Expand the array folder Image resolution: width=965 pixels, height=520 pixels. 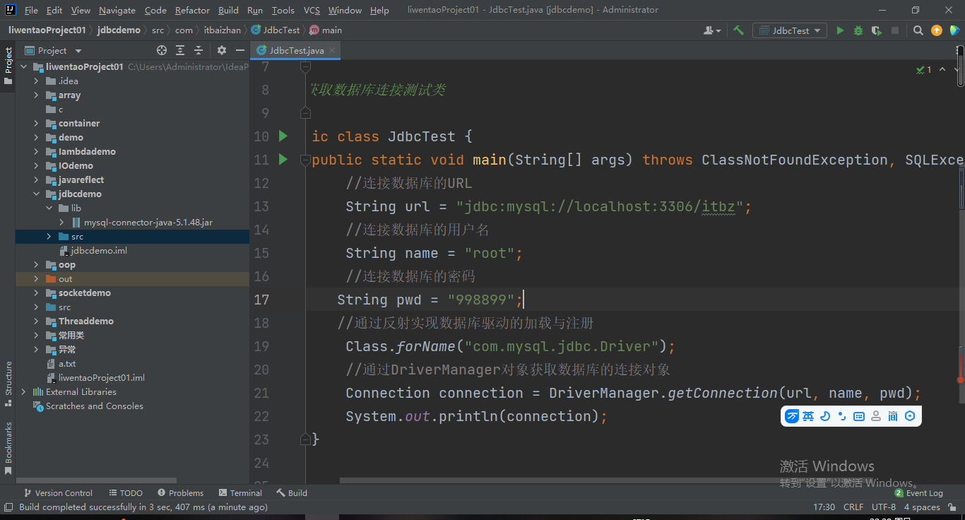click(x=36, y=95)
